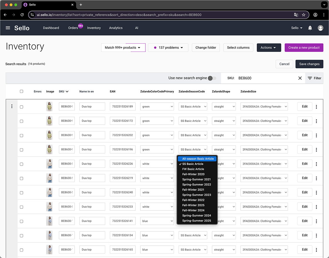Open the Filter panel beside the SKU search

click(x=314, y=78)
